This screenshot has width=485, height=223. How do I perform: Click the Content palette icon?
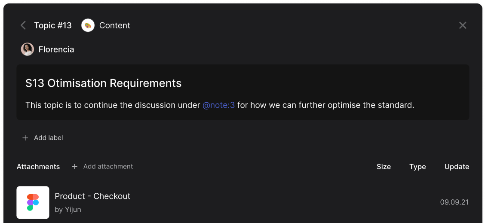(88, 25)
